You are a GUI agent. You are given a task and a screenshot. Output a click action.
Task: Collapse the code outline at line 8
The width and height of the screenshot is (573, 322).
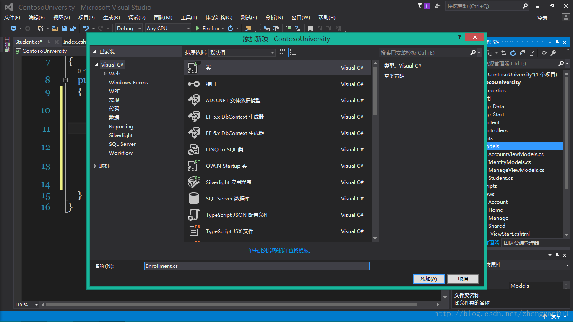[65, 80]
